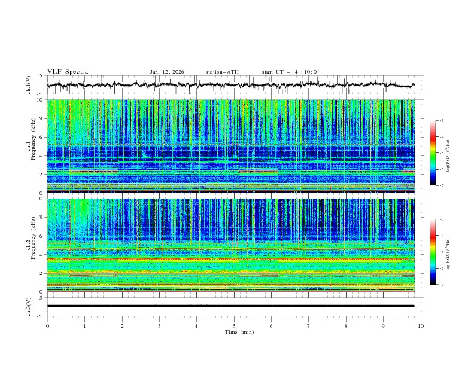Select the "start UT = 4 :10: 0" header text
Screen dimensions: 474x366
tap(289, 72)
